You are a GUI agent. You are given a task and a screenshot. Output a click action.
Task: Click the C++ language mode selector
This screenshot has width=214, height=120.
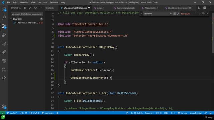tap(173, 113)
